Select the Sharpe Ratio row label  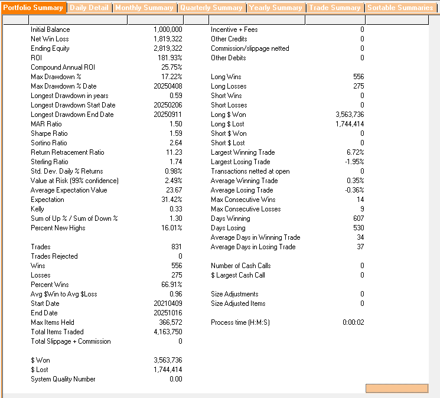[x=49, y=133]
